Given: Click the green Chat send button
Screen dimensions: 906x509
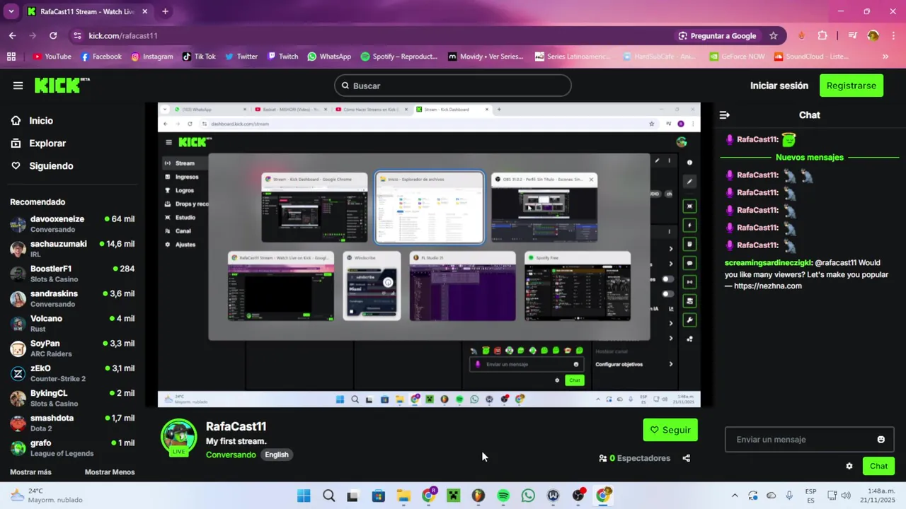Looking at the screenshot, I should click(878, 466).
